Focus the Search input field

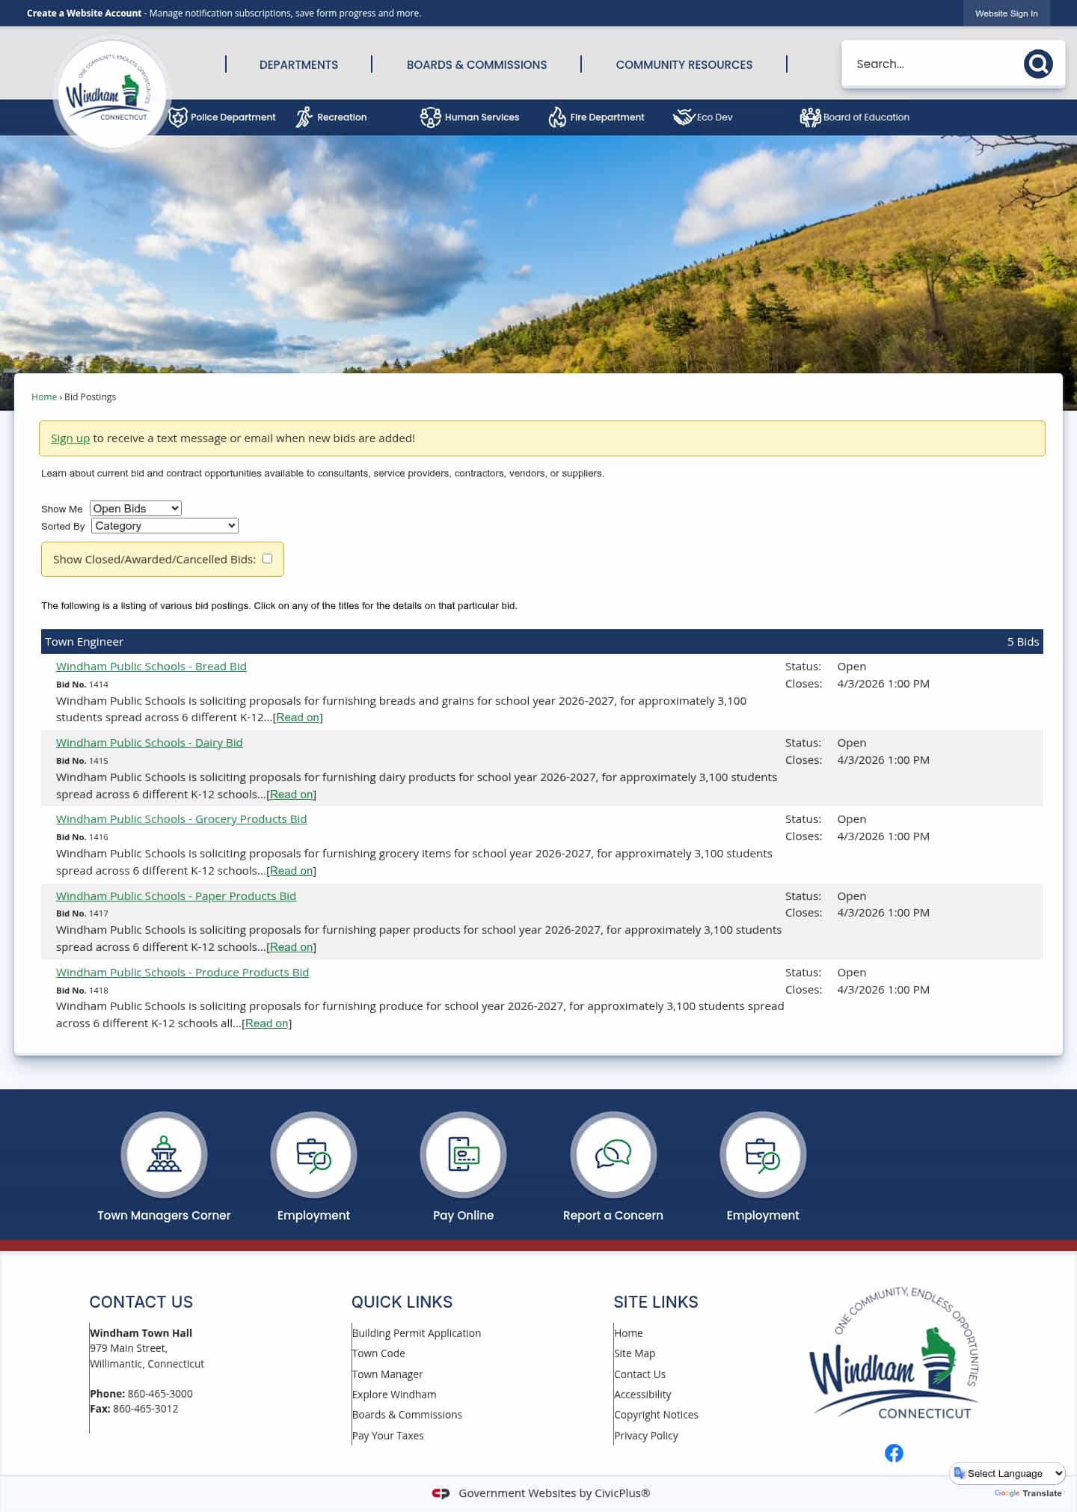coord(932,64)
